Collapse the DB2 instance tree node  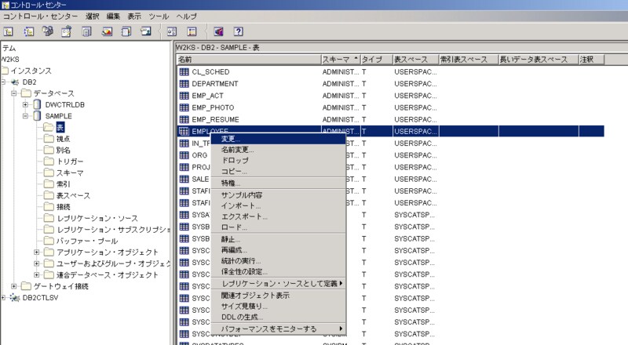pos(3,82)
